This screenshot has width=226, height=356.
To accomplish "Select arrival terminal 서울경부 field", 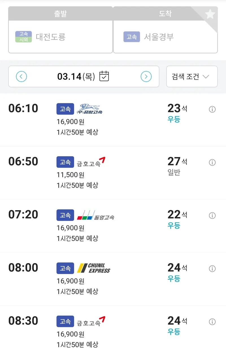I will click(165, 37).
